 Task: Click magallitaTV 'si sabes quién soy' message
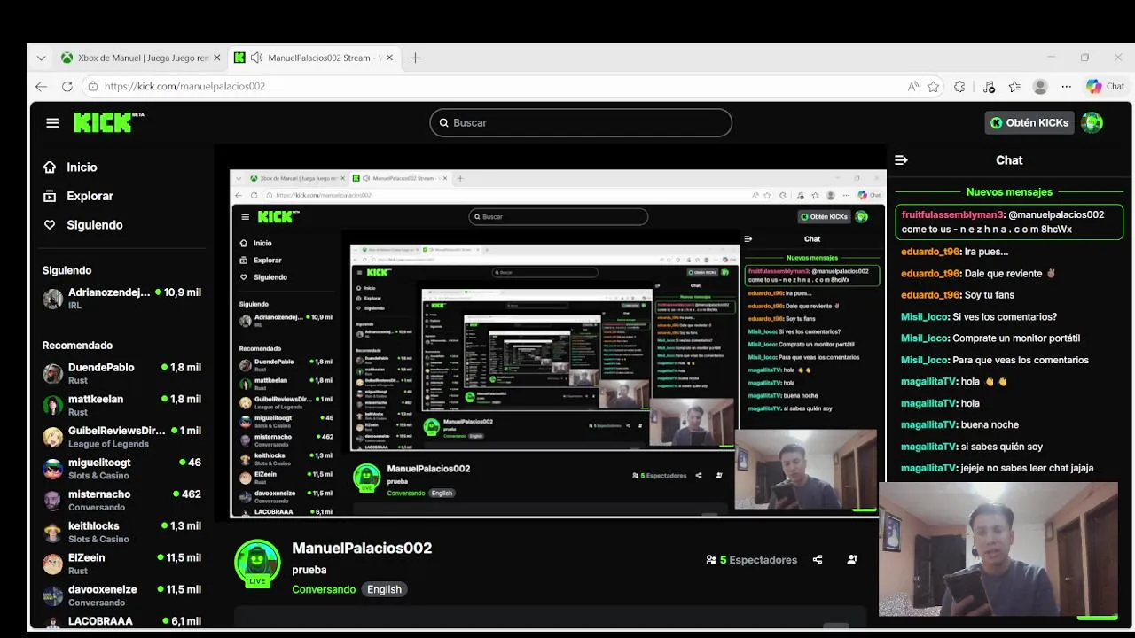tap(972, 447)
